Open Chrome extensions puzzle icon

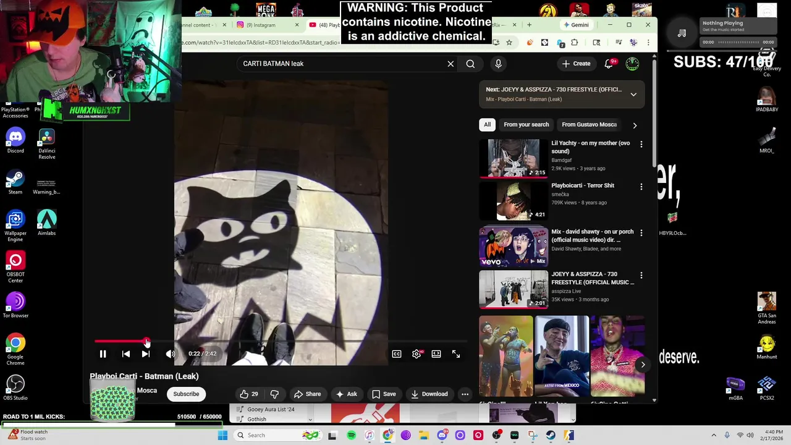point(575,43)
